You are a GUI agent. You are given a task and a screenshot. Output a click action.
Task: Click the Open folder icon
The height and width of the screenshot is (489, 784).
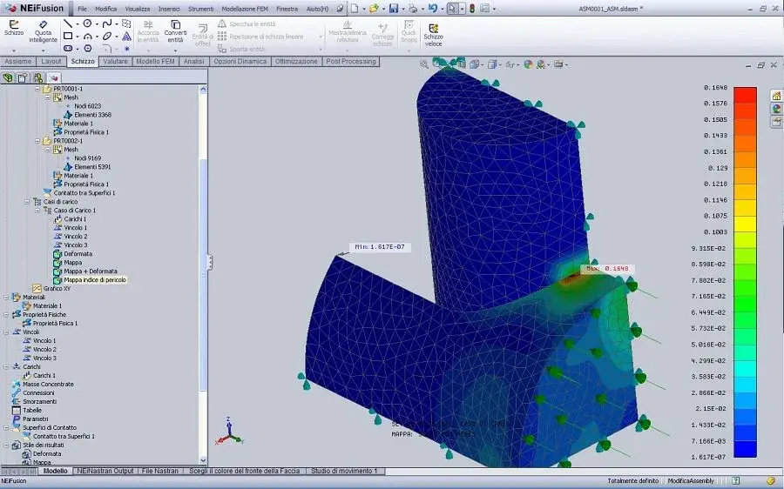(374, 9)
